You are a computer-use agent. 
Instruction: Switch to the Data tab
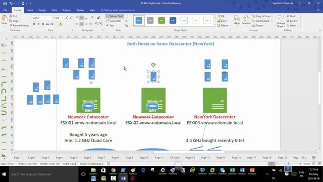click(x=54, y=10)
